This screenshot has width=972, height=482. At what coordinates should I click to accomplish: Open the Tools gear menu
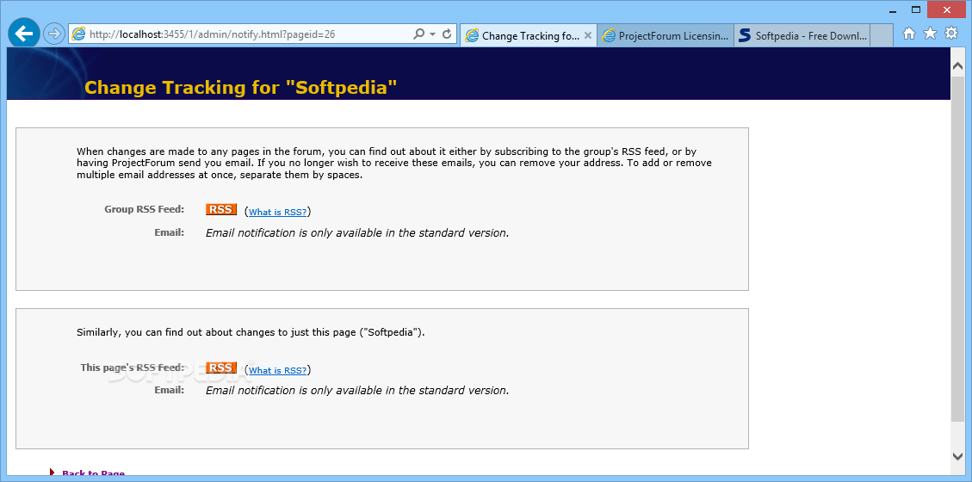[951, 34]
